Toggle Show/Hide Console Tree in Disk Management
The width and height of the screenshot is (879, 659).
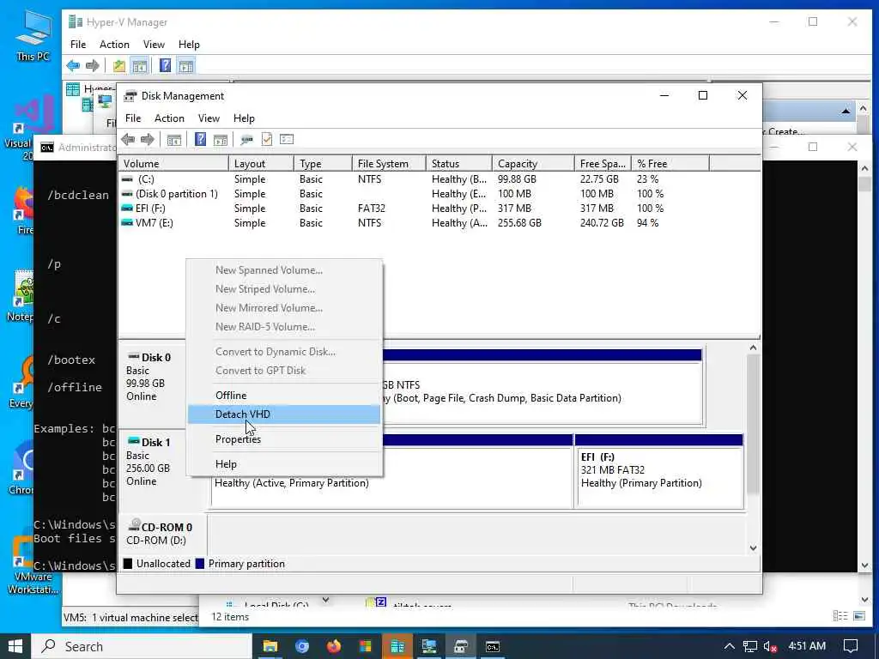(173, 140)
